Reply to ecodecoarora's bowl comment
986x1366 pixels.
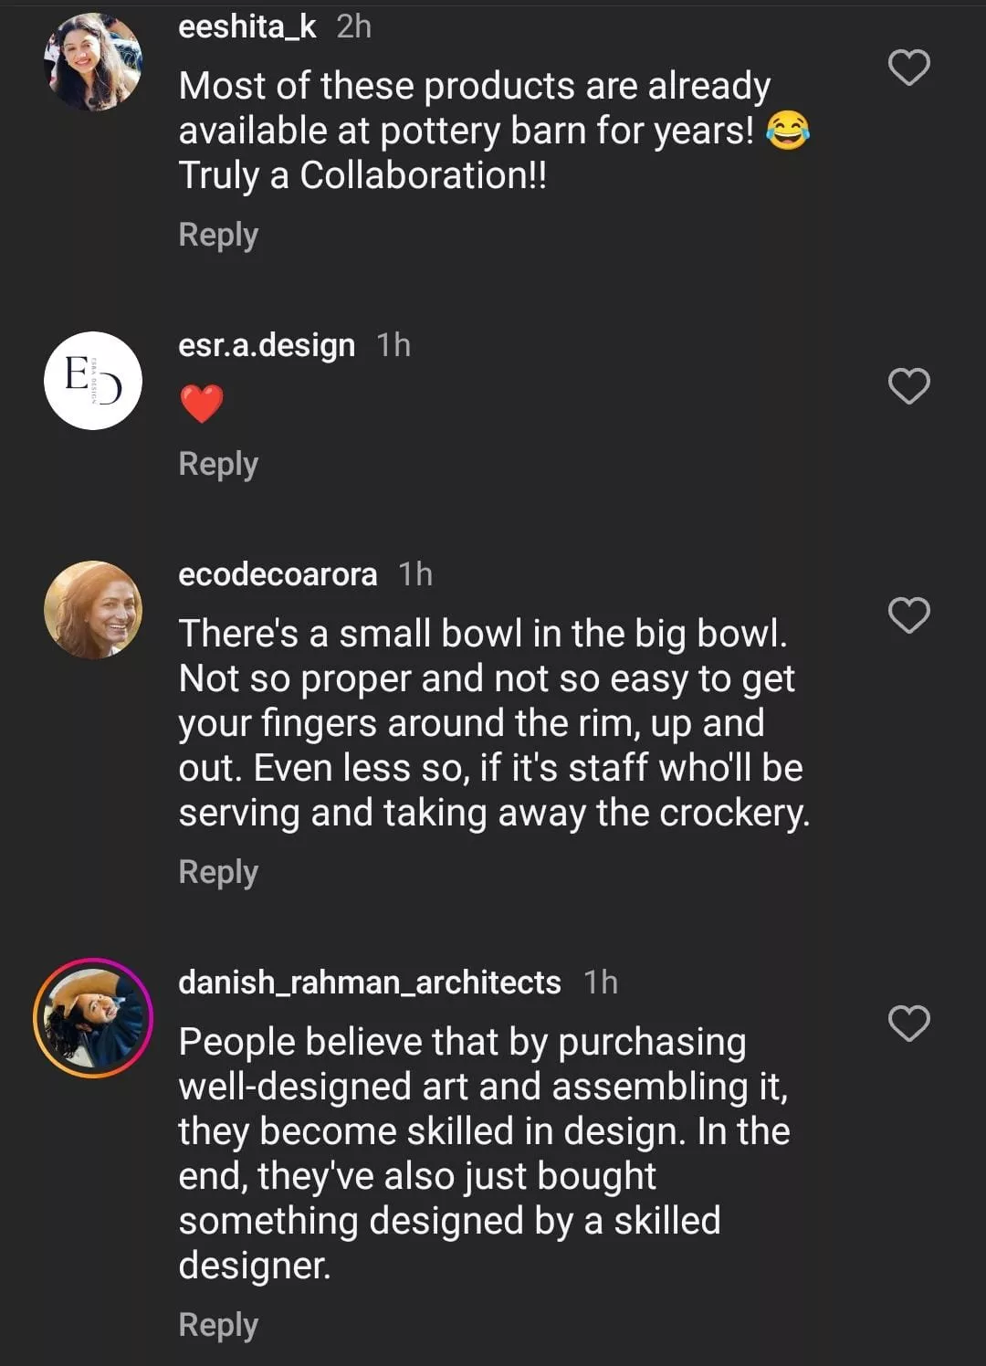click(x=218, y=872)
